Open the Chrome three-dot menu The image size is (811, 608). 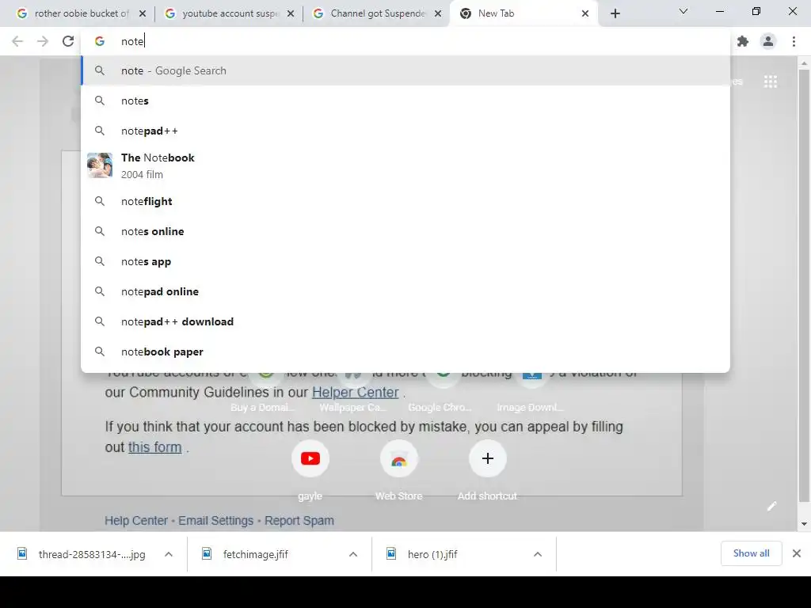point(794,41)
